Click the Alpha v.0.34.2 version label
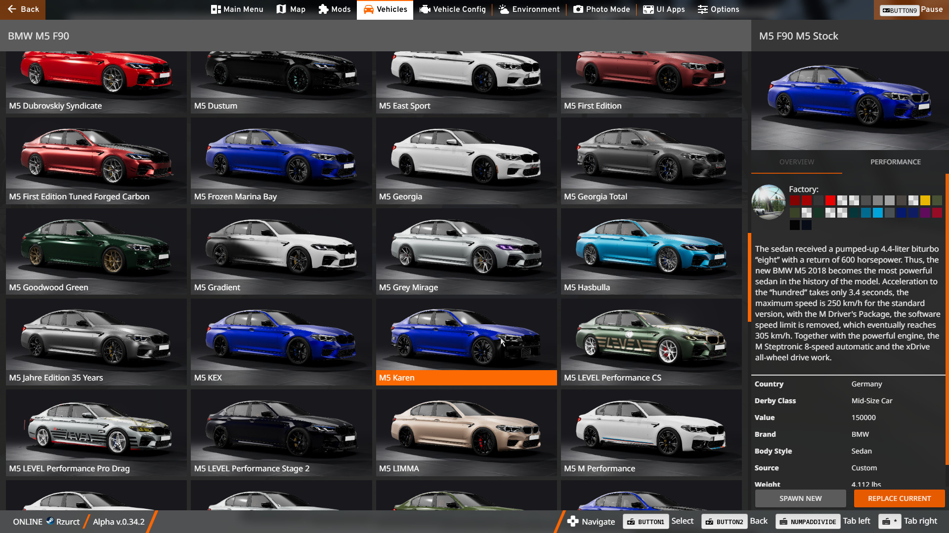This screenshot has height=533, width=949. pos(119,522)
